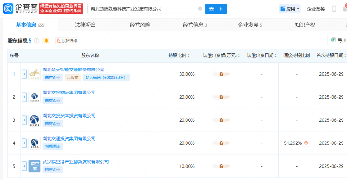Click the 51.292% indirect holding value

[293, 143]
